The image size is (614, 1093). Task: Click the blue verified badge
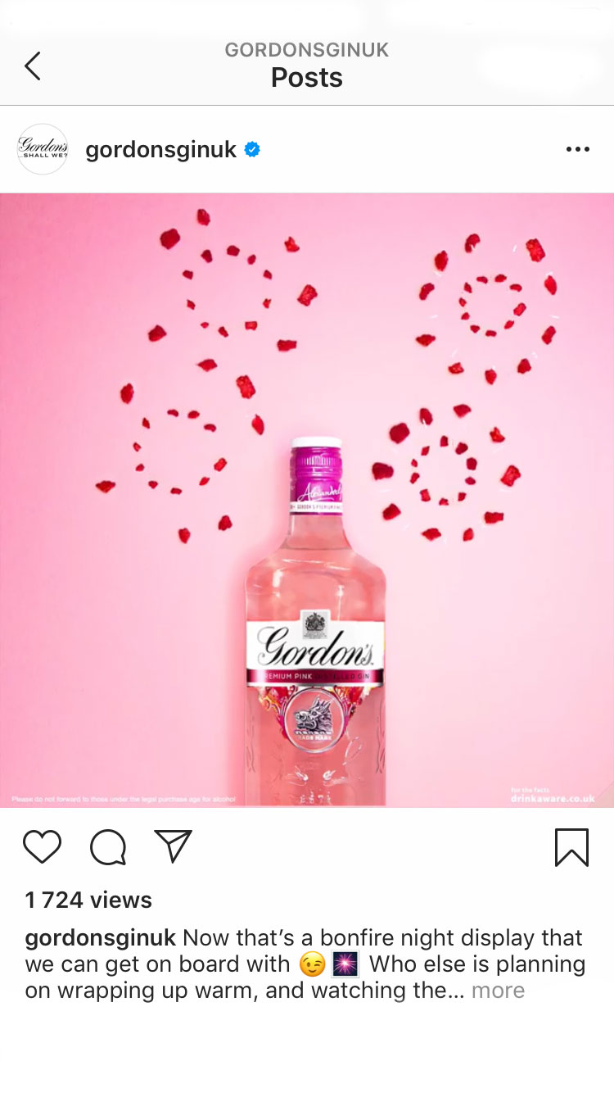pos(253,149)
